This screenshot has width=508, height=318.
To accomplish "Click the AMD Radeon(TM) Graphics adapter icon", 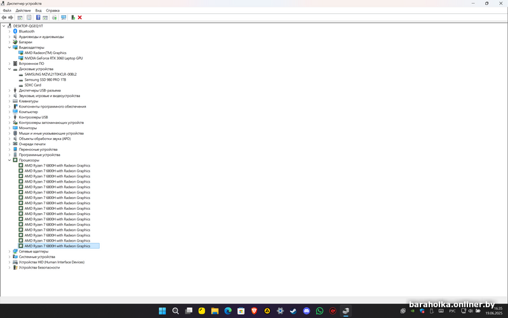I will click(21, 53).
